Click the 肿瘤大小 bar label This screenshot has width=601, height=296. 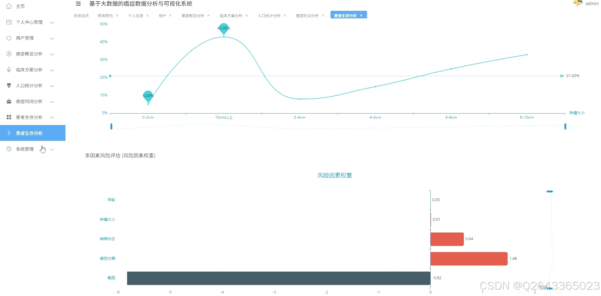[107, 220]
